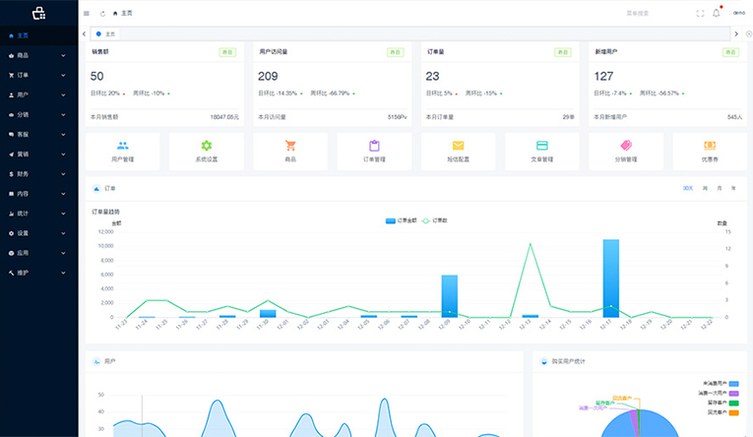Expand the 订单 sidebar menu
The width and height of the screenshot is (753, 437).
tap(38, 75)
